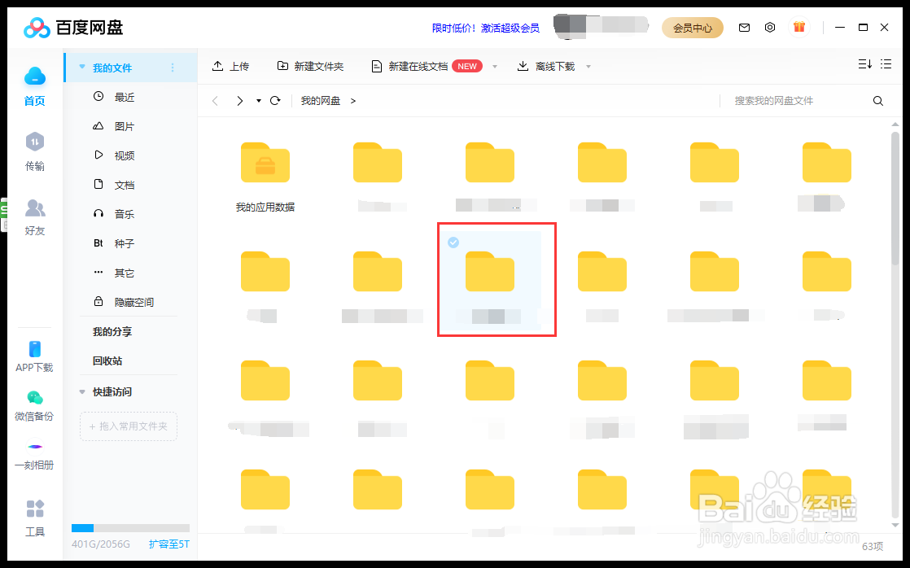Open navigation history dropdown arrow
The width and height of the screenshot is (910, 568).
pos(258,101)
